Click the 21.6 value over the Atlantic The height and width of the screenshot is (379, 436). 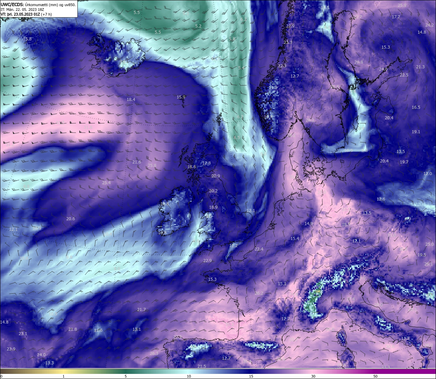pyautogui.click(x=137, y=162)
